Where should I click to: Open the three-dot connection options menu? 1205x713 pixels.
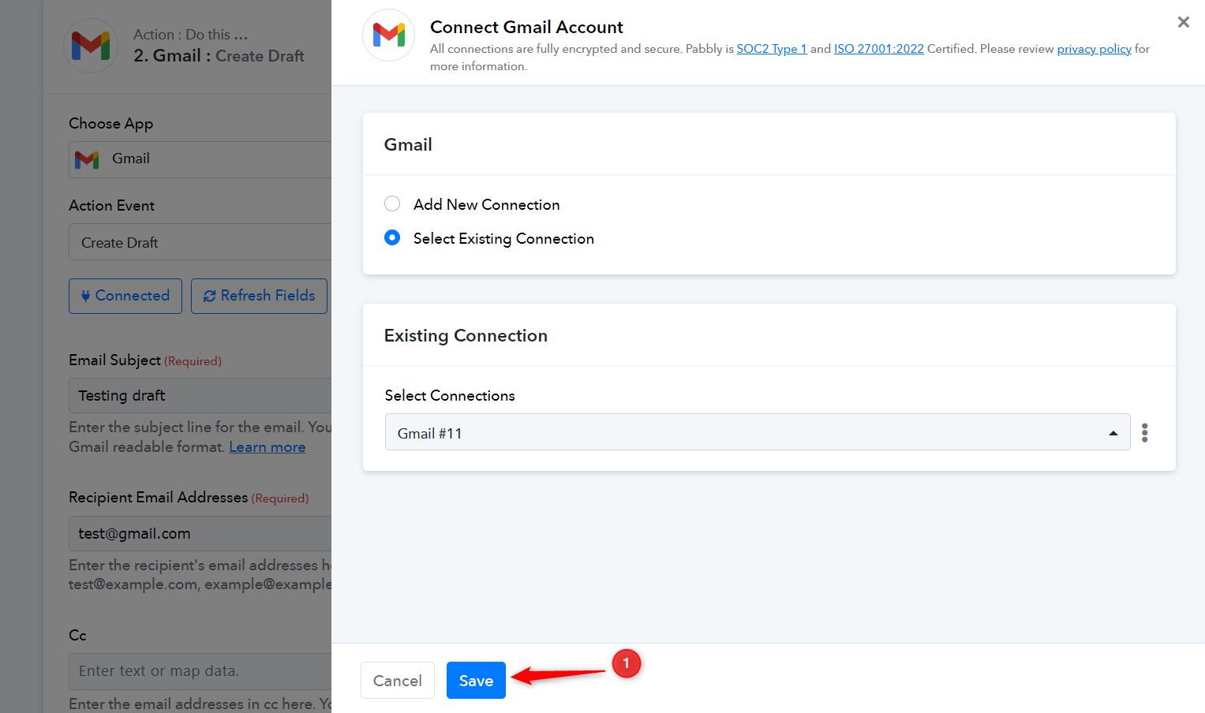pyautogui.click(x=1144, y=432)
